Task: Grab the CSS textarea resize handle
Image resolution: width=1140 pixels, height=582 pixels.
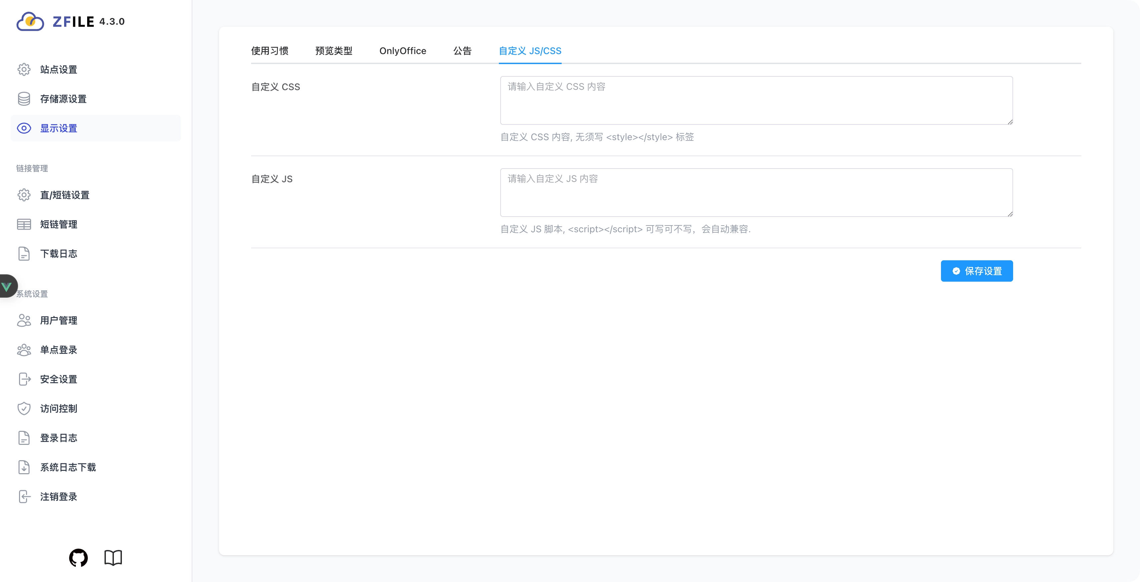Action: [1010, 121]
